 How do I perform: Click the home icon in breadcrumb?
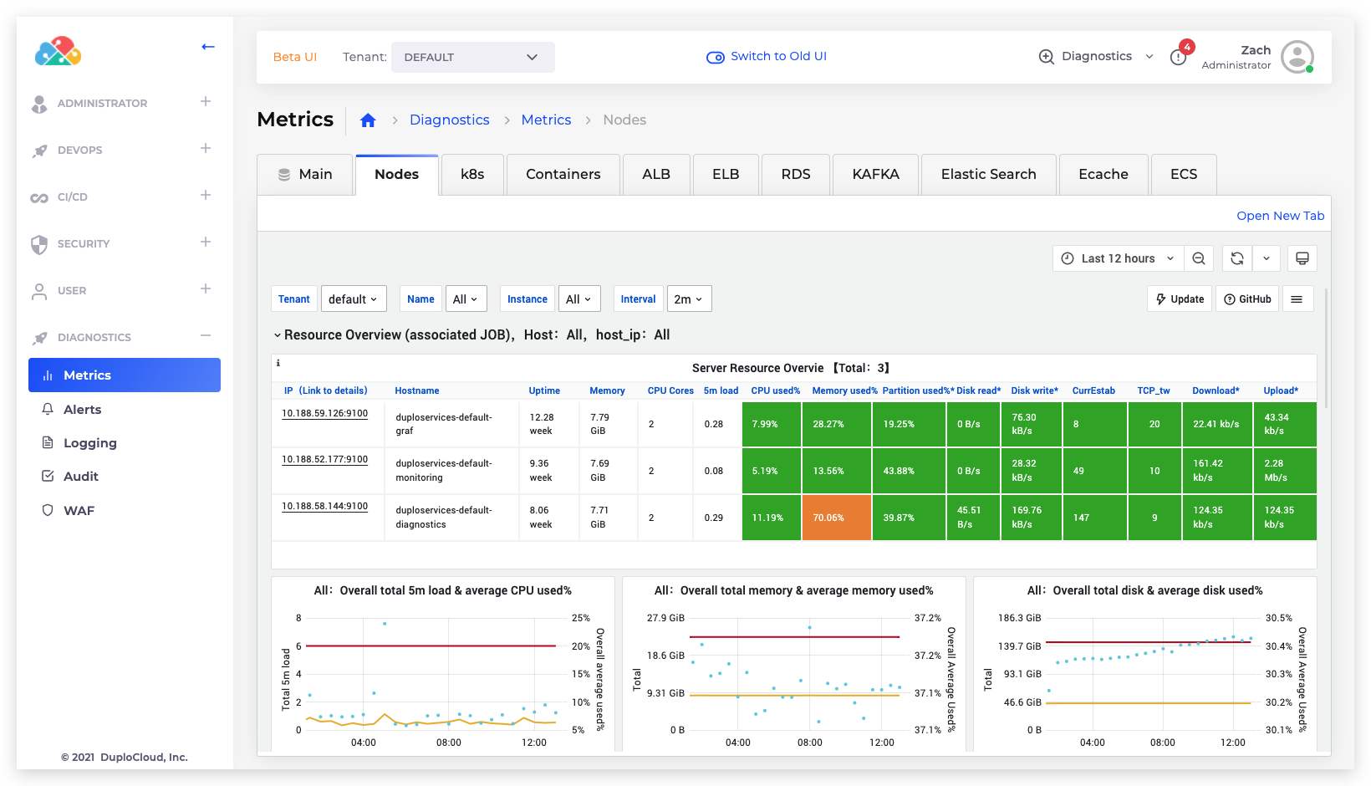point(368,120)
